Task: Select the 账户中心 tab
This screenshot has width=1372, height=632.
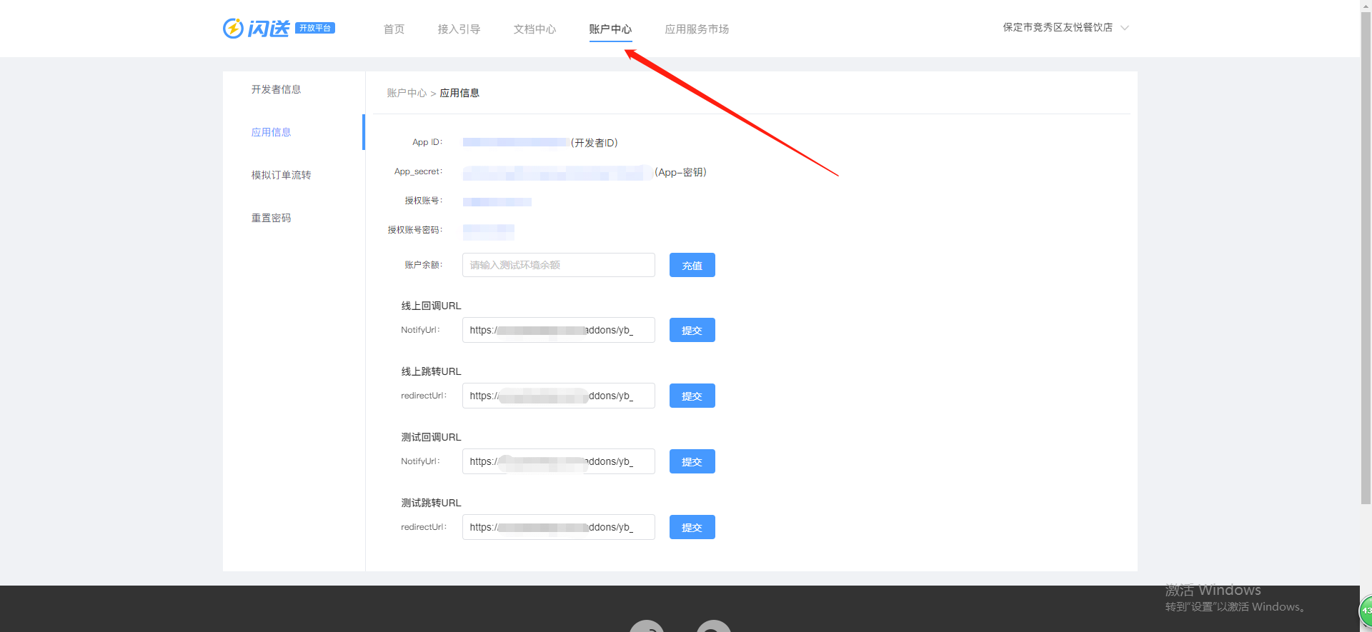Action: (610, 29)
